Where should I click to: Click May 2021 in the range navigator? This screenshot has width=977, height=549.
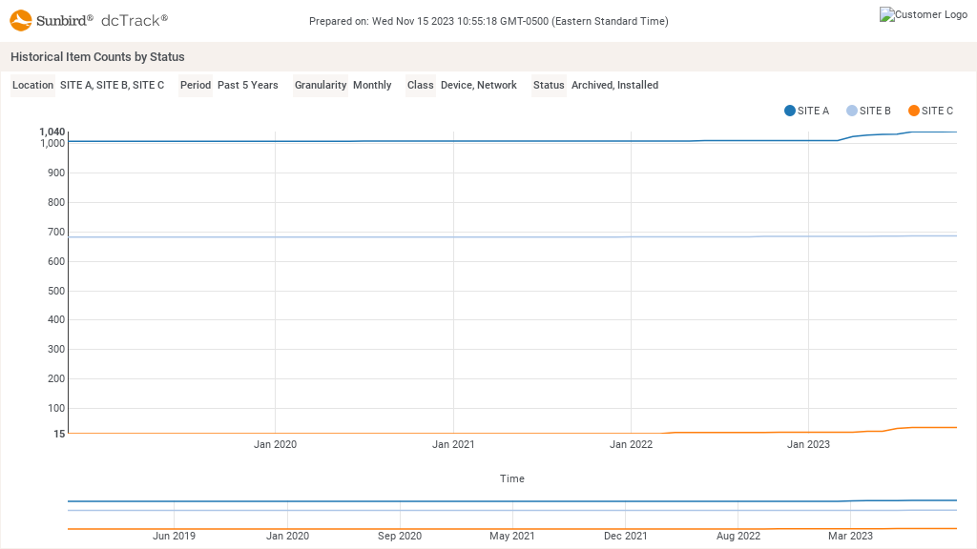[511, 536]
